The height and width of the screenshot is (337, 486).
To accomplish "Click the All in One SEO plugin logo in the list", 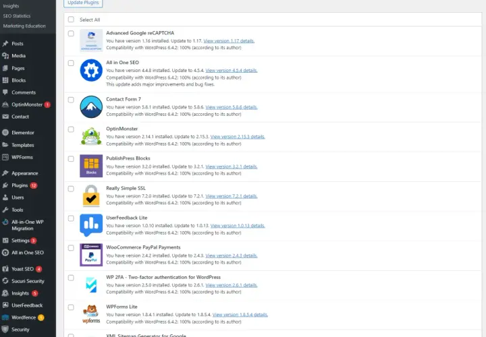I will [91, 70].
